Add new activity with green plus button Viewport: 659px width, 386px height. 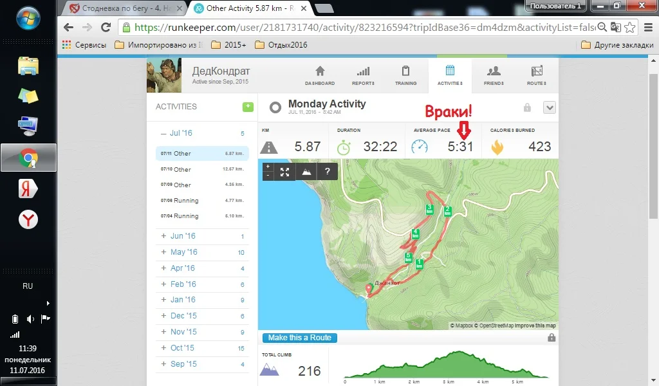tap(248, 107)
